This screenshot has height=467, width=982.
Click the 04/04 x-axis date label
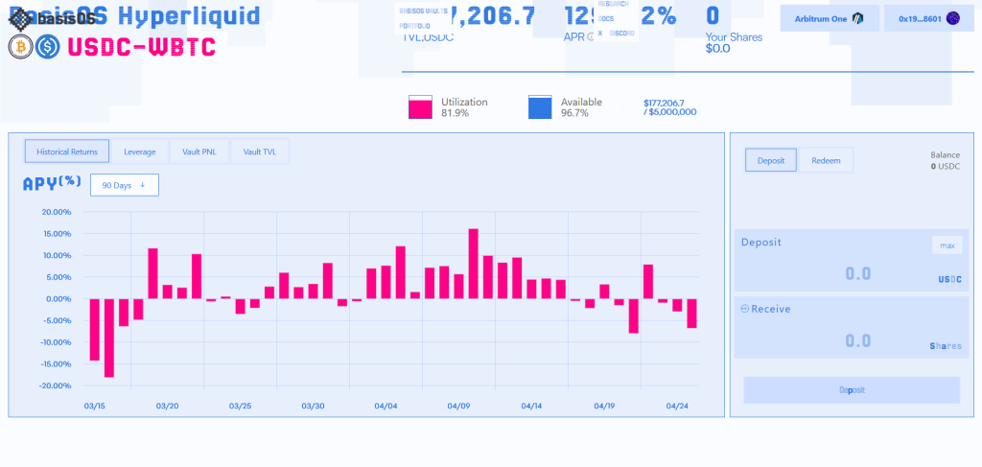click(x=386, y=407)
